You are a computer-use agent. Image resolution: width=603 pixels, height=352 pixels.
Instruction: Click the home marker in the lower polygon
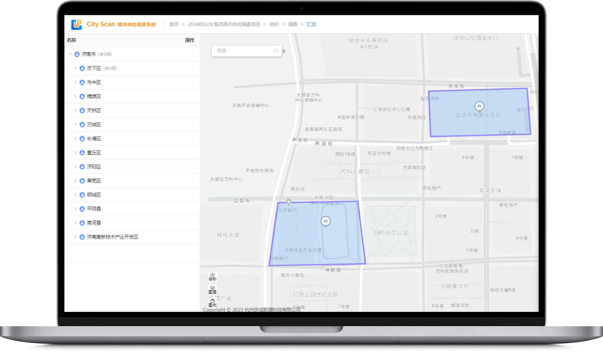point(325,221)
